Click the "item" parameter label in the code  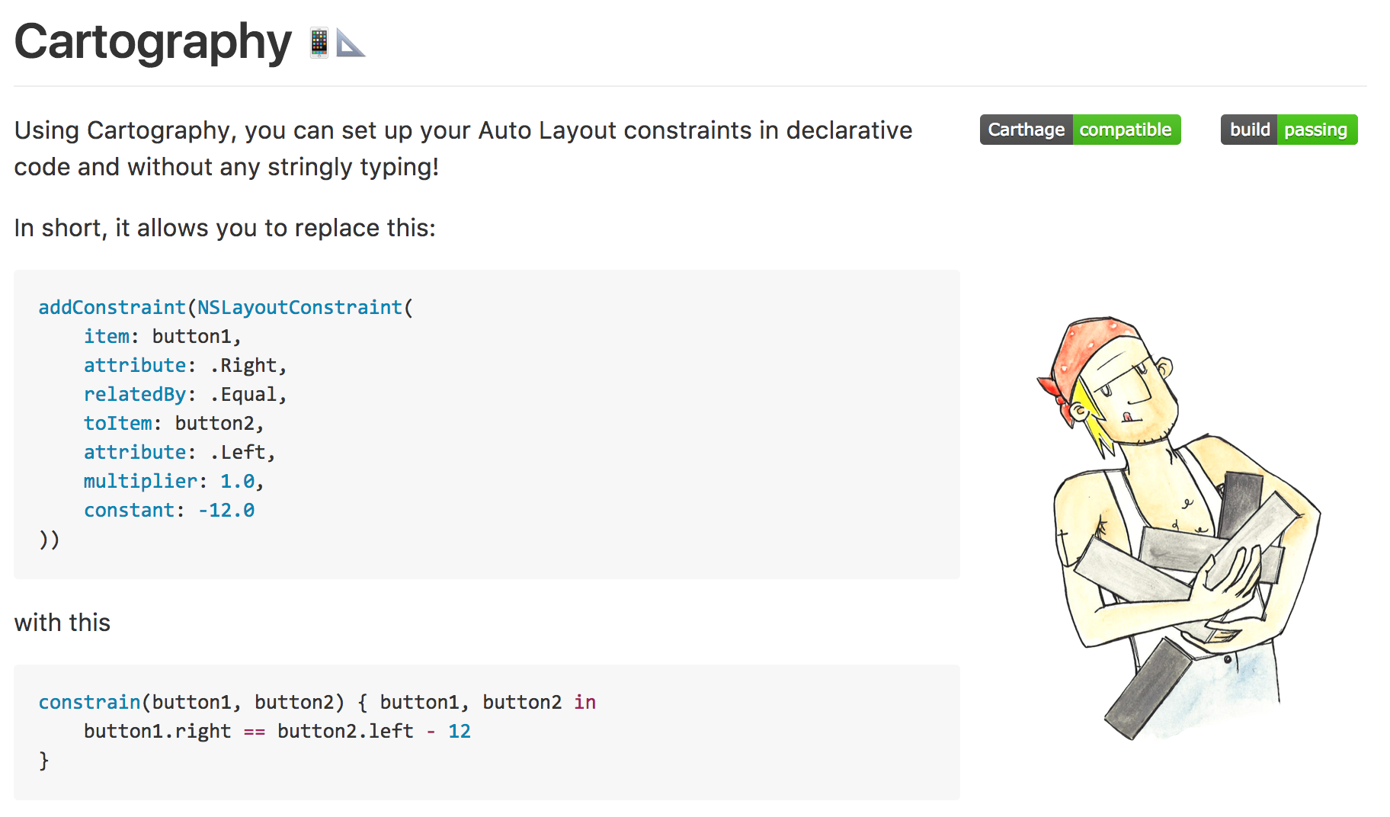click(x=107, y=336)
